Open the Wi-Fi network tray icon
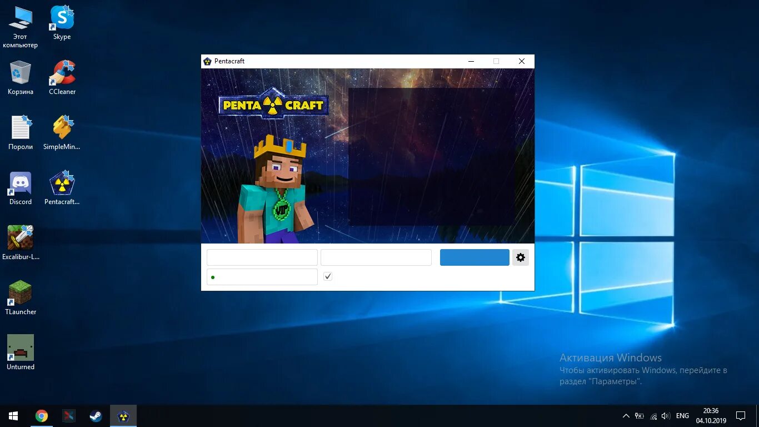The image size is (759, 427). tap(653, 416)
